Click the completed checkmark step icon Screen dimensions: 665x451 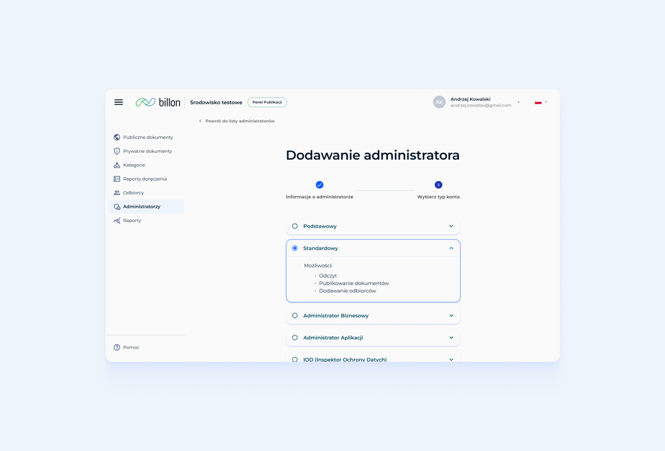pos(320,185)
